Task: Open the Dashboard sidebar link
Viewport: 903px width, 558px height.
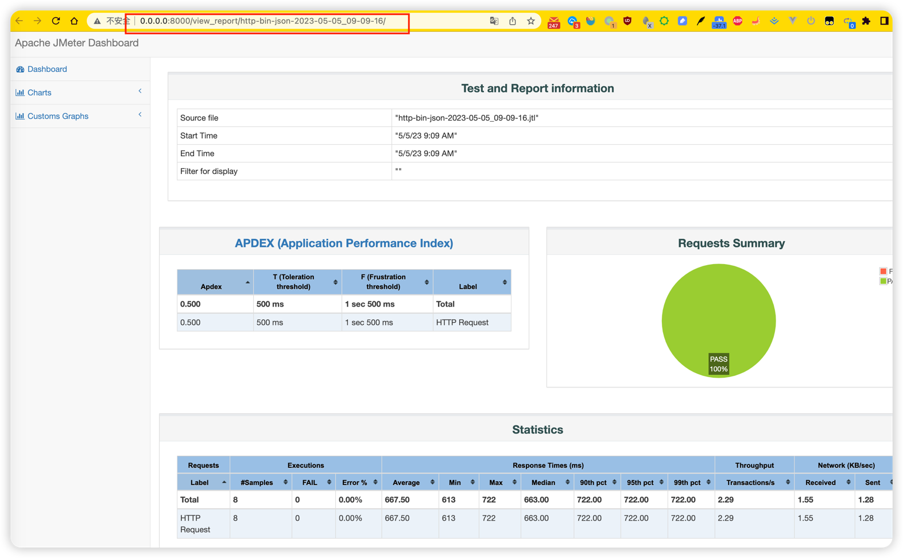Action: point(47,69)
